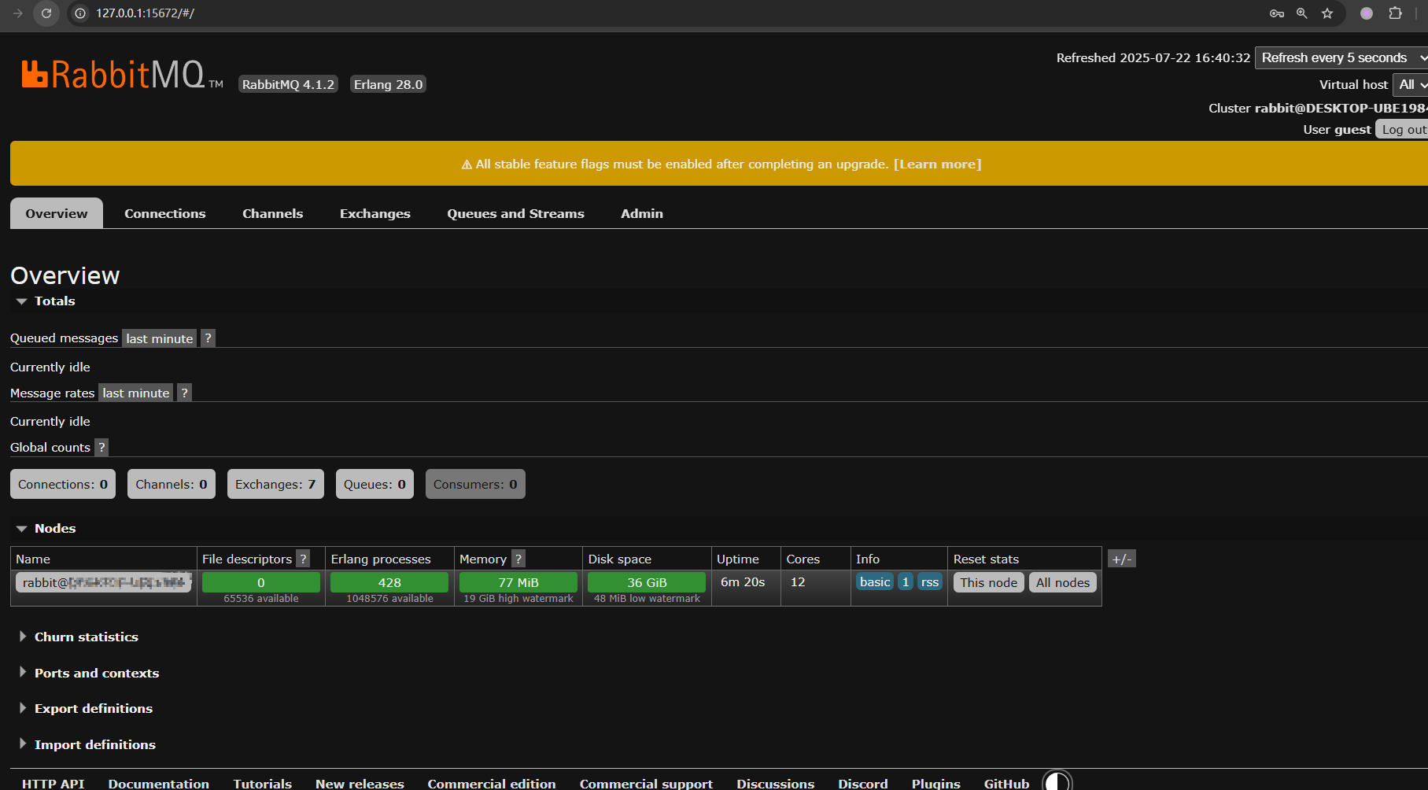Screen dimensions: 1428x790
Task: Reset stats for This node
Action: point(989,582)
